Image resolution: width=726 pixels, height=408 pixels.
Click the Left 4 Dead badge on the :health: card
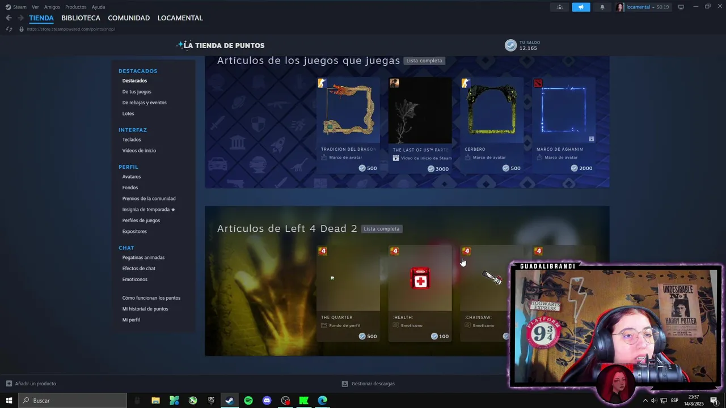394,251
